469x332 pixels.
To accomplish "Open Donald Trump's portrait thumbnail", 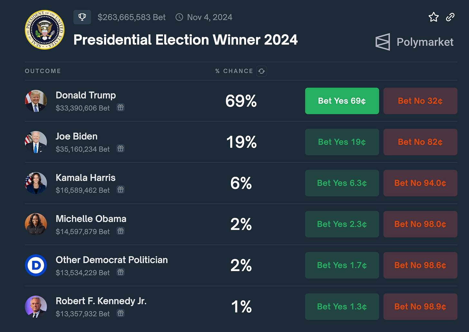I will 36,101.
